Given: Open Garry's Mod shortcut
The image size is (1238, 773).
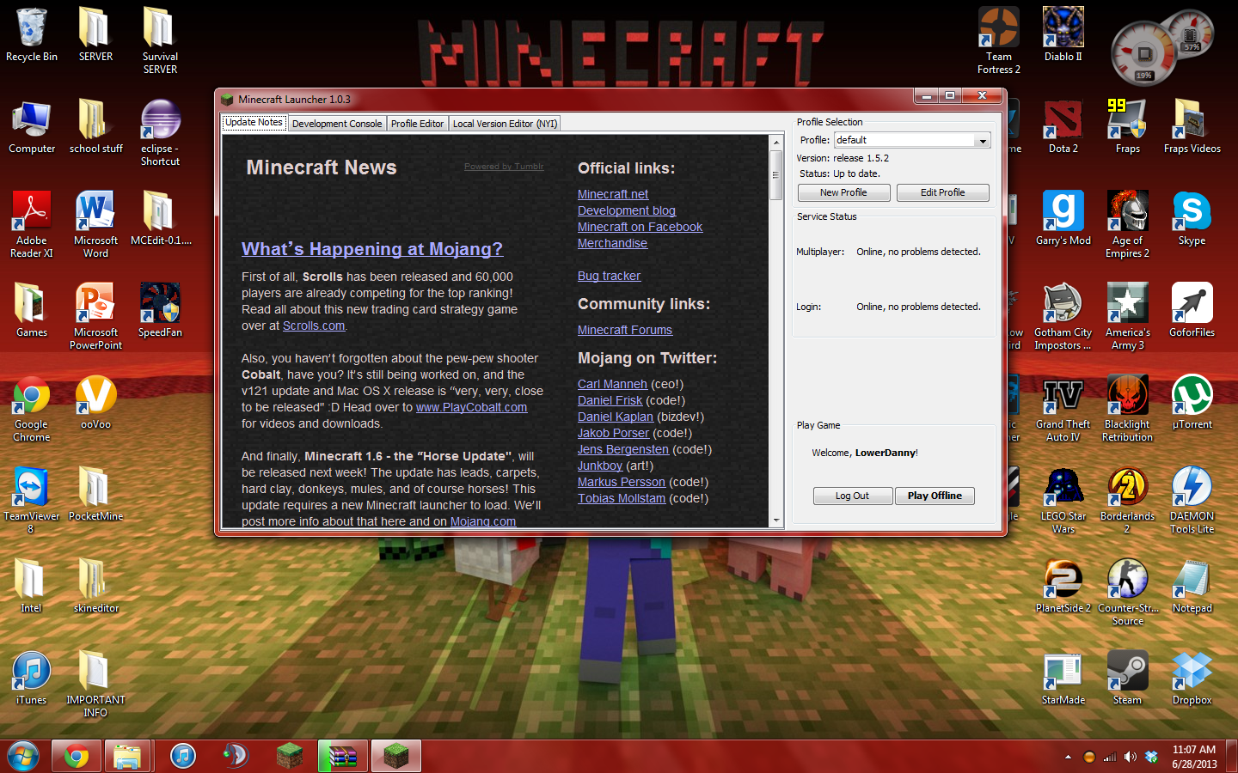Looking at the screenshot, I should click(1063, 218).
